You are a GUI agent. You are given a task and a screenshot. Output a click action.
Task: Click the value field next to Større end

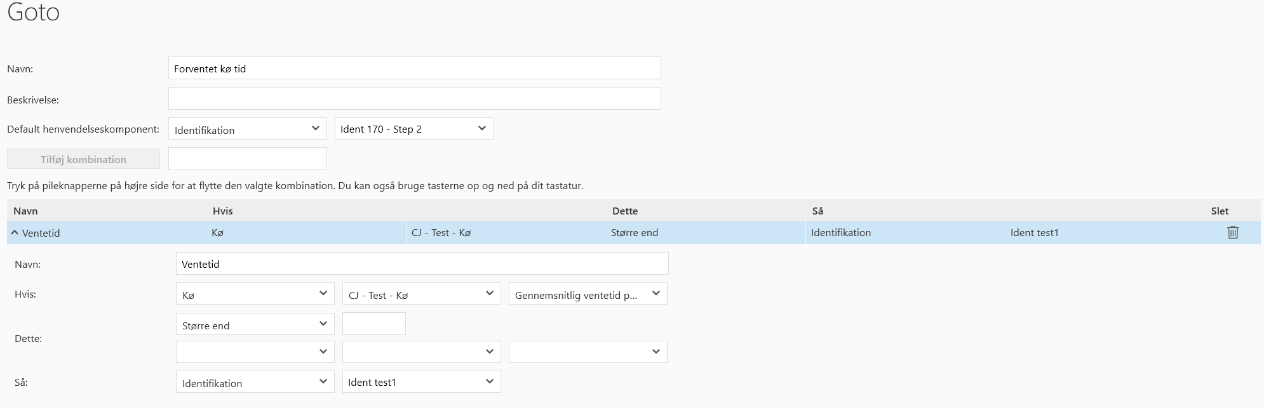(x=373, y=324)
